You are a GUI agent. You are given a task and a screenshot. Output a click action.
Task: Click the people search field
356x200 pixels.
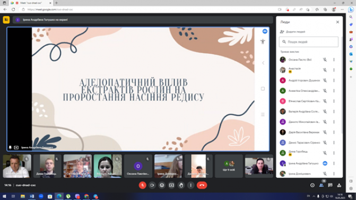pyautogui.click(x=309, y=42)
